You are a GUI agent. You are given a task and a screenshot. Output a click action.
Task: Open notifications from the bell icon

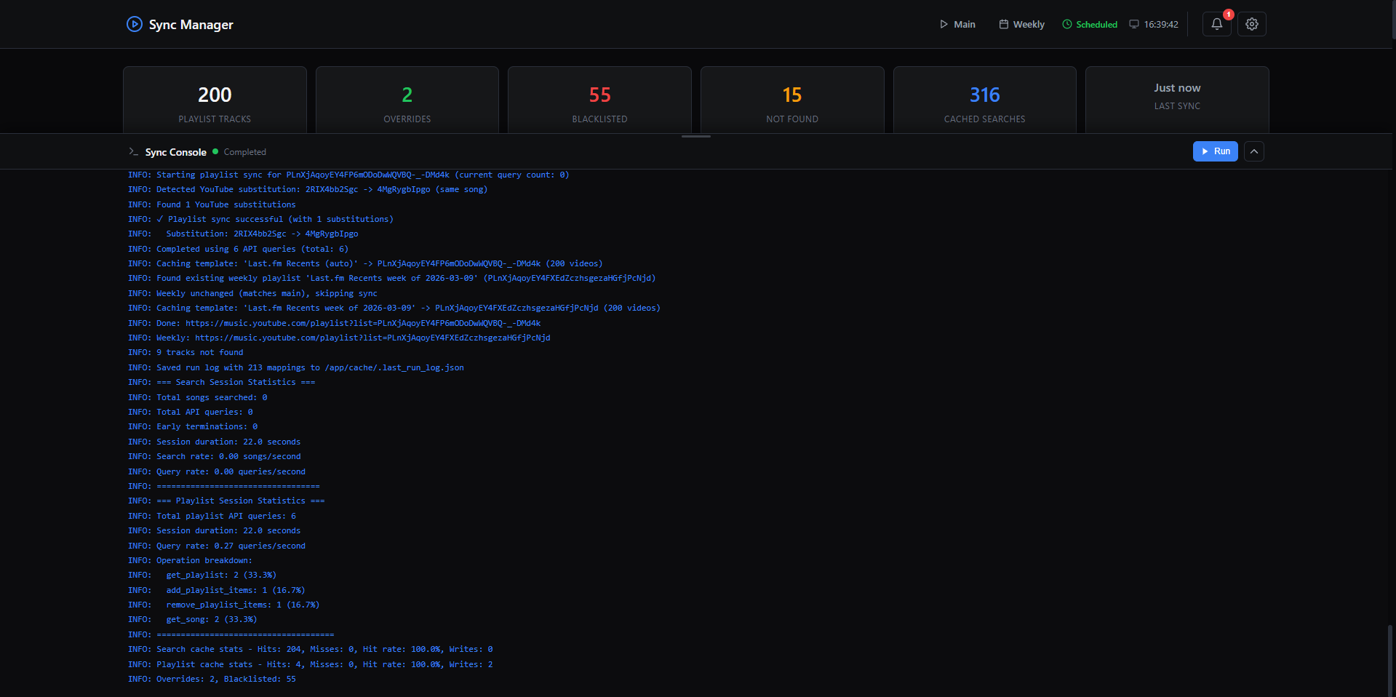pyautogui.click(x=1216, y=24)
